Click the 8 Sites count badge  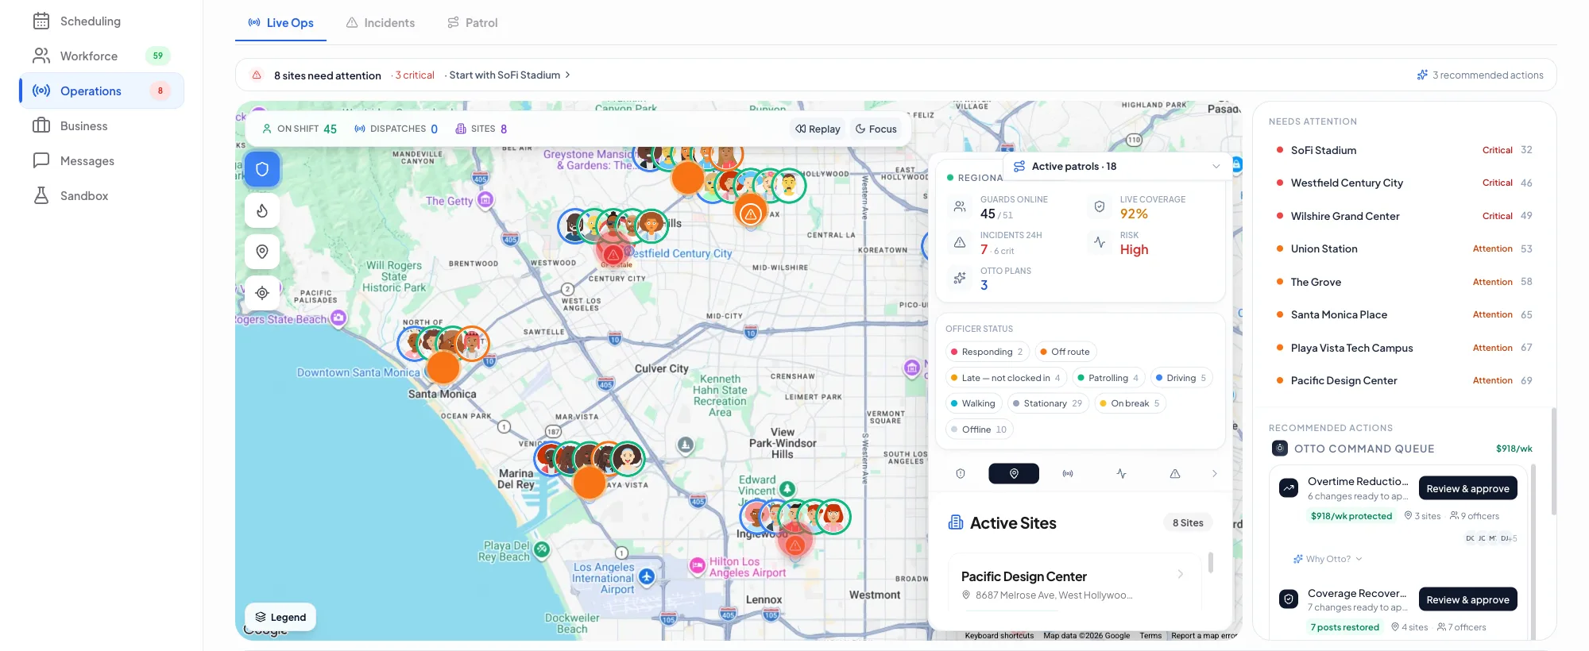coord(1188,522)
